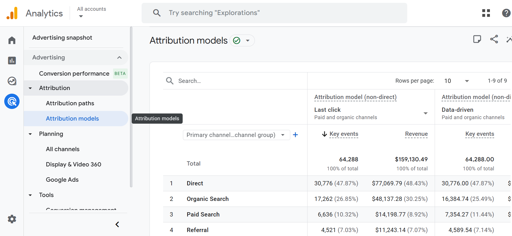The width and height of the screenshot is (512, 236).
Task: Collapse the Advertising section chevron
Action: (x=120, y=57)
